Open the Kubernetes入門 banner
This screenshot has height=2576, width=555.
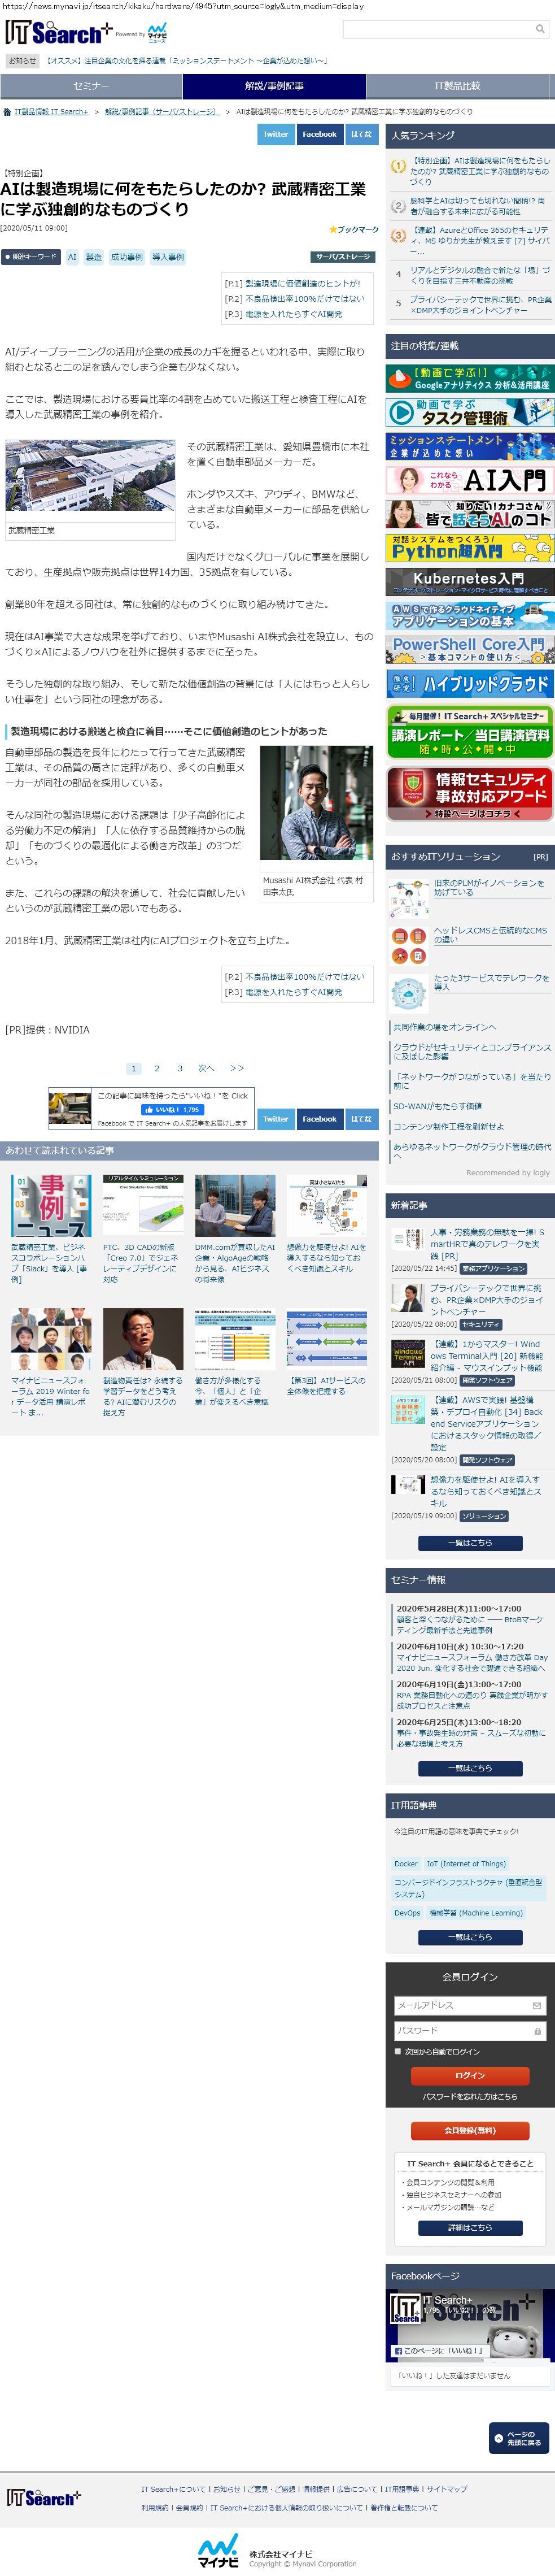click(469, 581)
